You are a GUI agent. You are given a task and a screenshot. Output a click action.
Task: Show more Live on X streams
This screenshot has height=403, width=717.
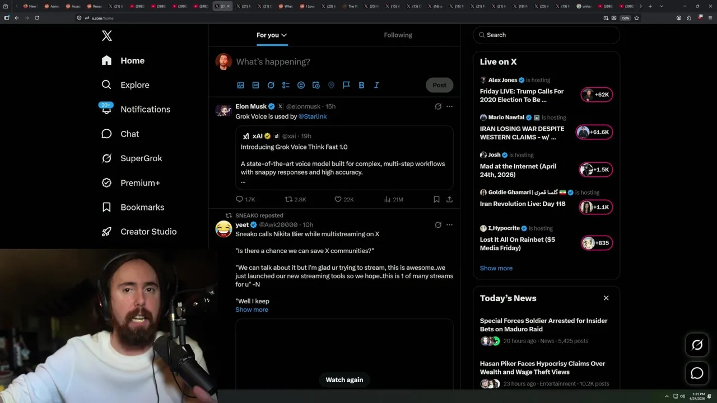pyautogui.click(x=496, y=268)
